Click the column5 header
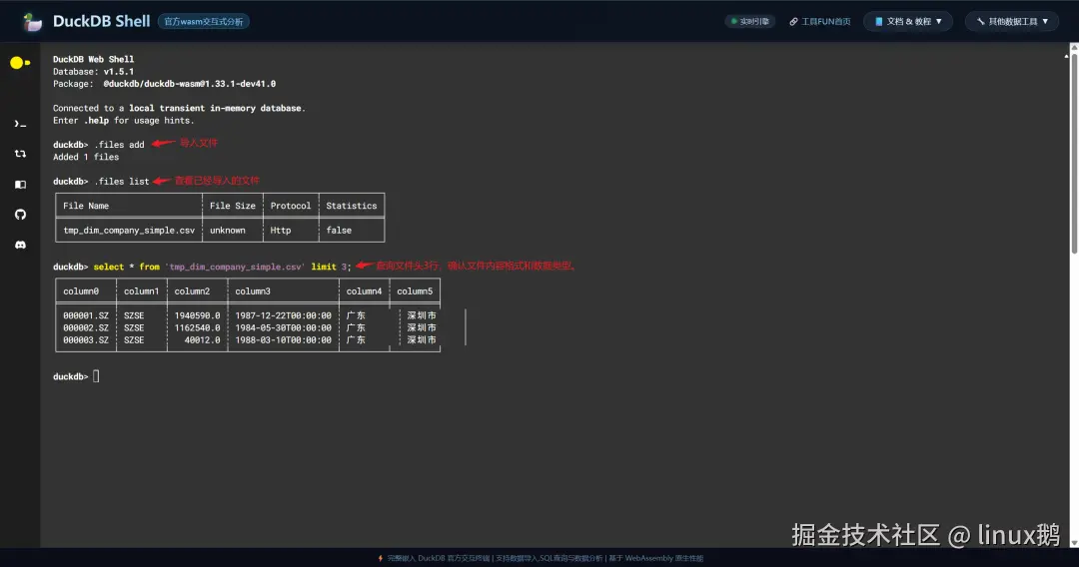Screen dimensions: 1079x567 pyautogui.click(x=415, y=291)
